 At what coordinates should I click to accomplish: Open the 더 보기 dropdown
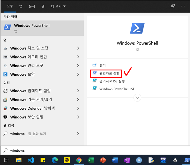click(x=58, y=6)
